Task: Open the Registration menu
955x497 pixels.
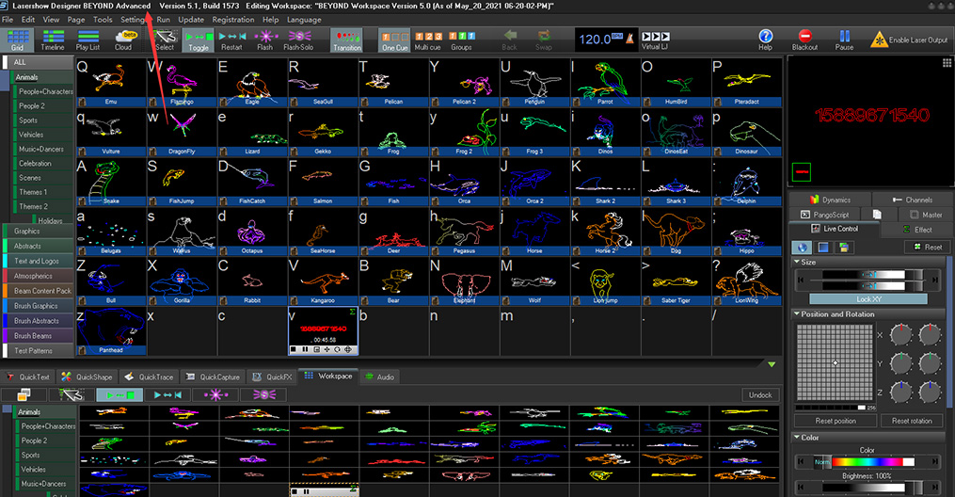Action: pyautogui.click(x=233, y=20)
